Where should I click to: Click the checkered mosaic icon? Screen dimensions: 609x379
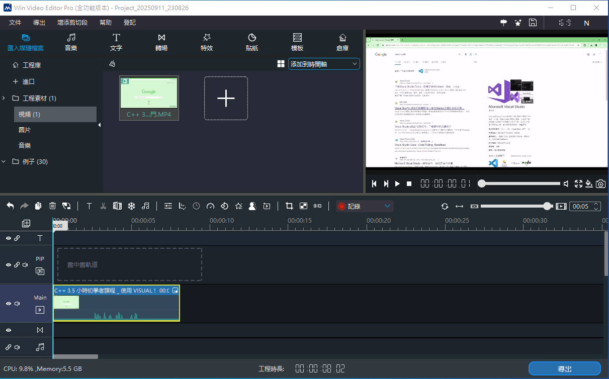(303, 206)
